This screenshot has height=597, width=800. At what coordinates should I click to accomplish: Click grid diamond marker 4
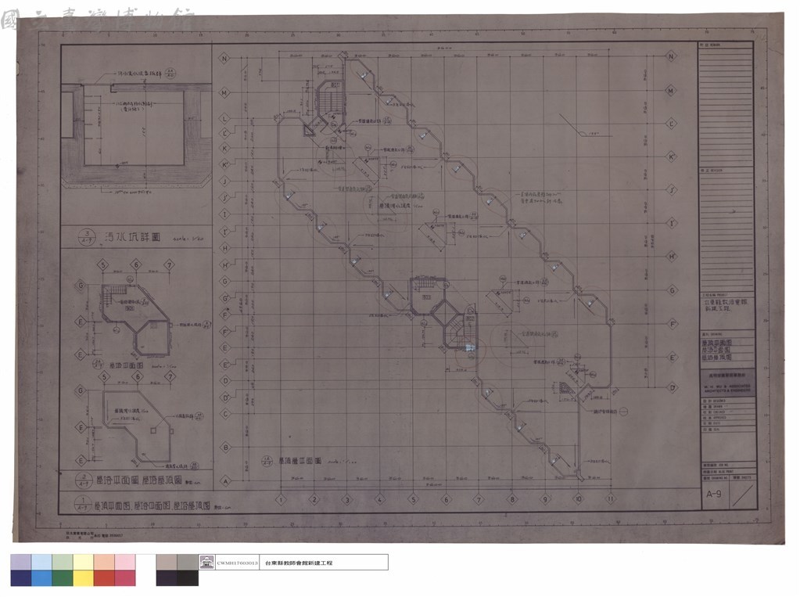click(x=380, y=499)
